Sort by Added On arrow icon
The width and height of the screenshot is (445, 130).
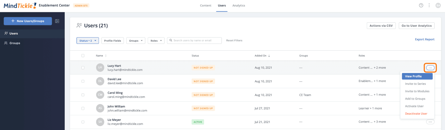point(269,56)
